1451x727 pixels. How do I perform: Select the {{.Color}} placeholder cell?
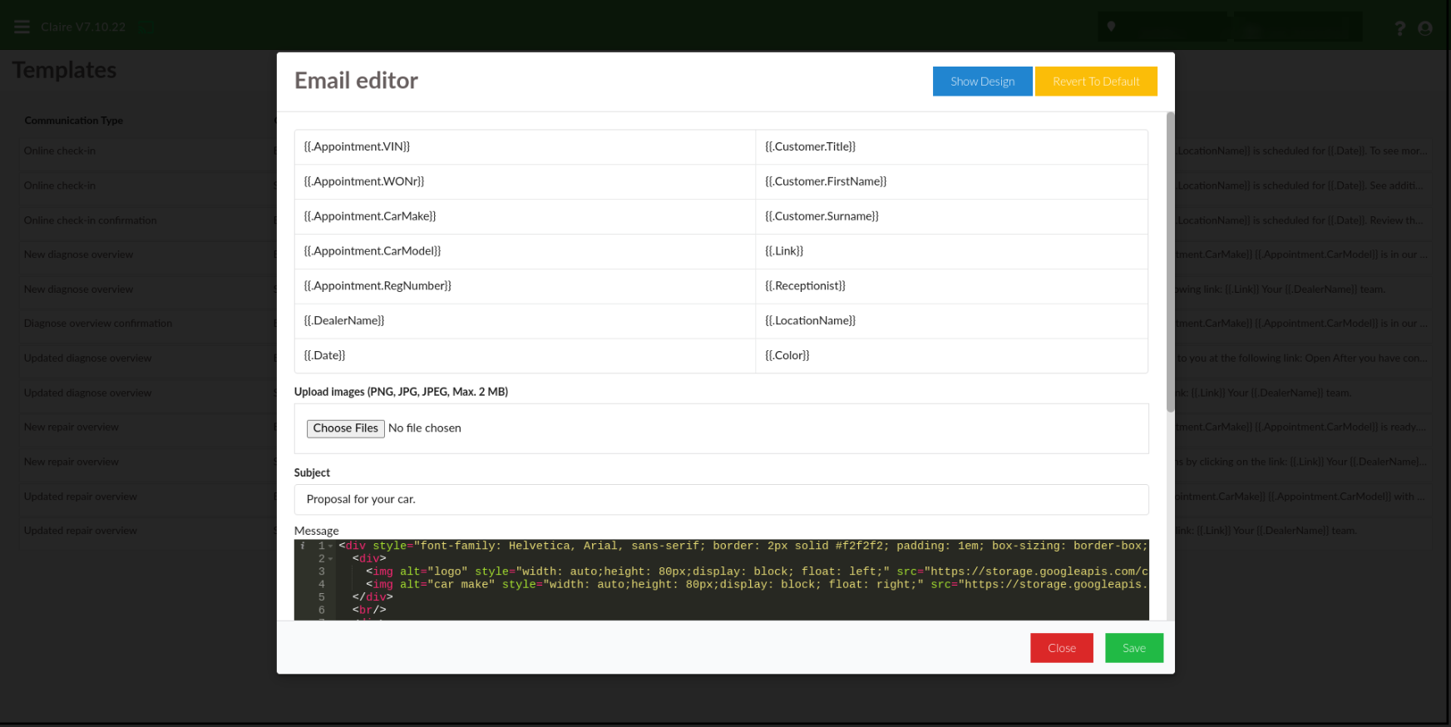[x=950, y=355]
